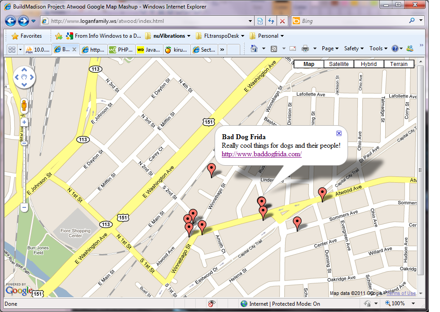
Task: Pan map right with arrow control
Action: coord(32,77)
